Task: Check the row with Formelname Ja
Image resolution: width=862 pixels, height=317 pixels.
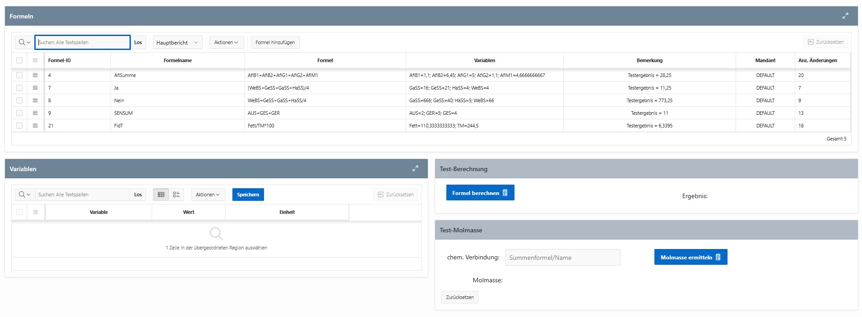Action: [19, 88]
